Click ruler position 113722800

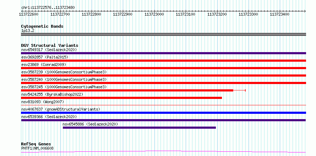(92, 14)
